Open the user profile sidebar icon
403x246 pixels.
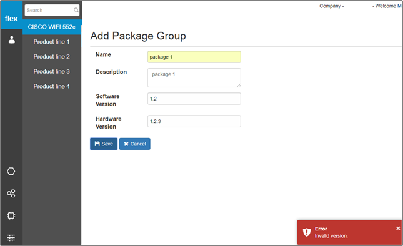[12, 40]
